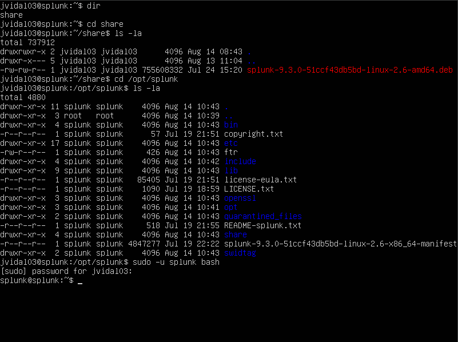Click the 'Jul 19 21:55' timestamp of README-splunk.txt
The width and height of the screenshot is (458, 342).
pyautogui.click(x=192, y=226)
